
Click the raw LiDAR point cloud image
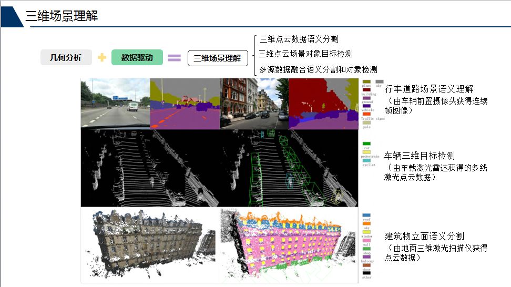pos(150,168)
